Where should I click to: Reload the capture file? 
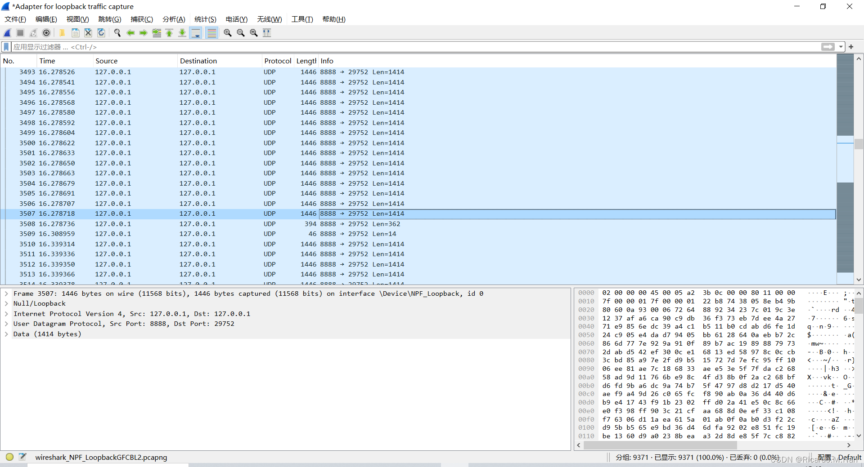tap(101, 33)
